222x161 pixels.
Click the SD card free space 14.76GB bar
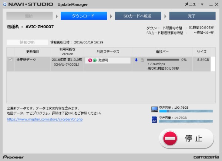click(x=186, y=121)
